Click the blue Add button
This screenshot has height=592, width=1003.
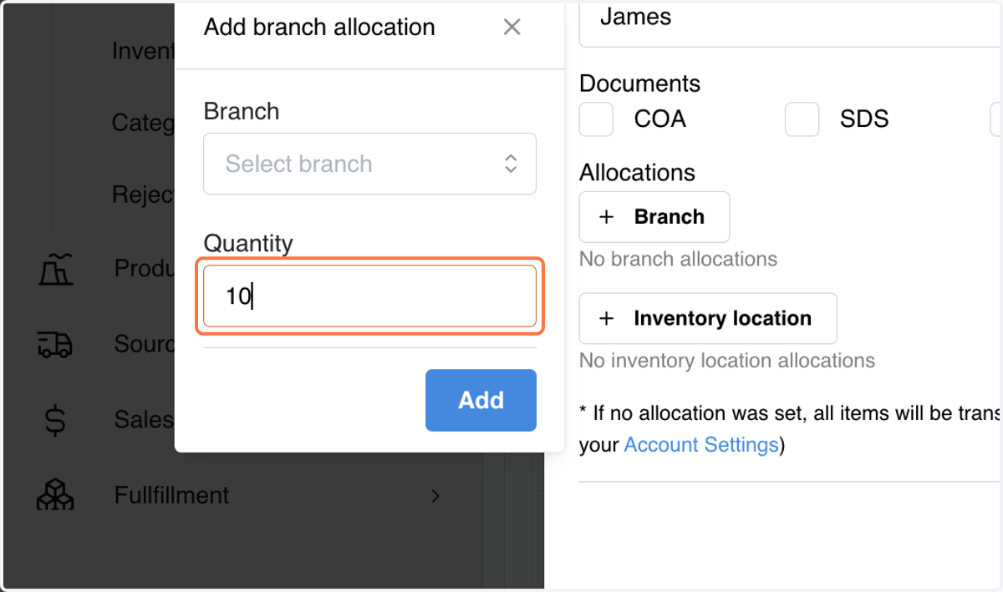click(481, 400)
